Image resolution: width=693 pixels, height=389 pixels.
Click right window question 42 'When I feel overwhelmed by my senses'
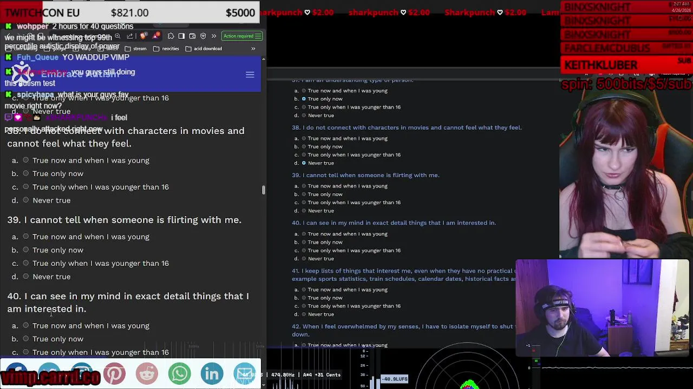[355, 326]
